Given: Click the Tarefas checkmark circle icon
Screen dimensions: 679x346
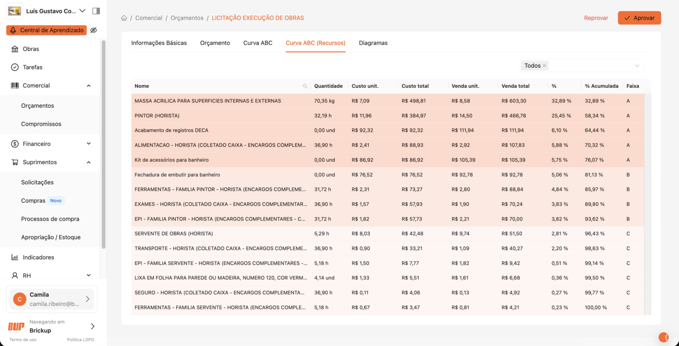Looking at the screenshot, I should pyautogui.click(x=15, y=68).
